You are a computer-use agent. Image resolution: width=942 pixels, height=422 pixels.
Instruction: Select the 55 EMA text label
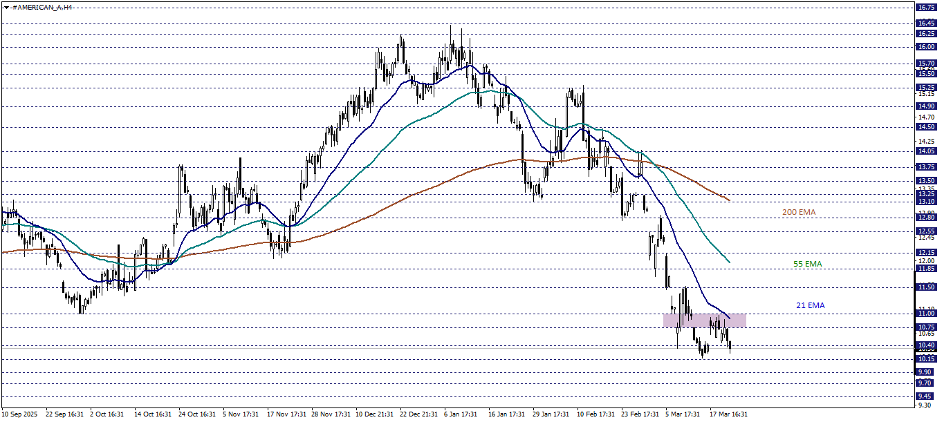(808, 264)
